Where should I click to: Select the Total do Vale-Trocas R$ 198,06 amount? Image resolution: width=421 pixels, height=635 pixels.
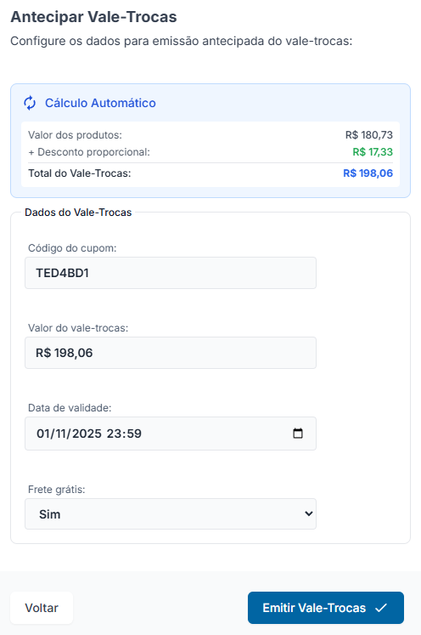(368, 173)
